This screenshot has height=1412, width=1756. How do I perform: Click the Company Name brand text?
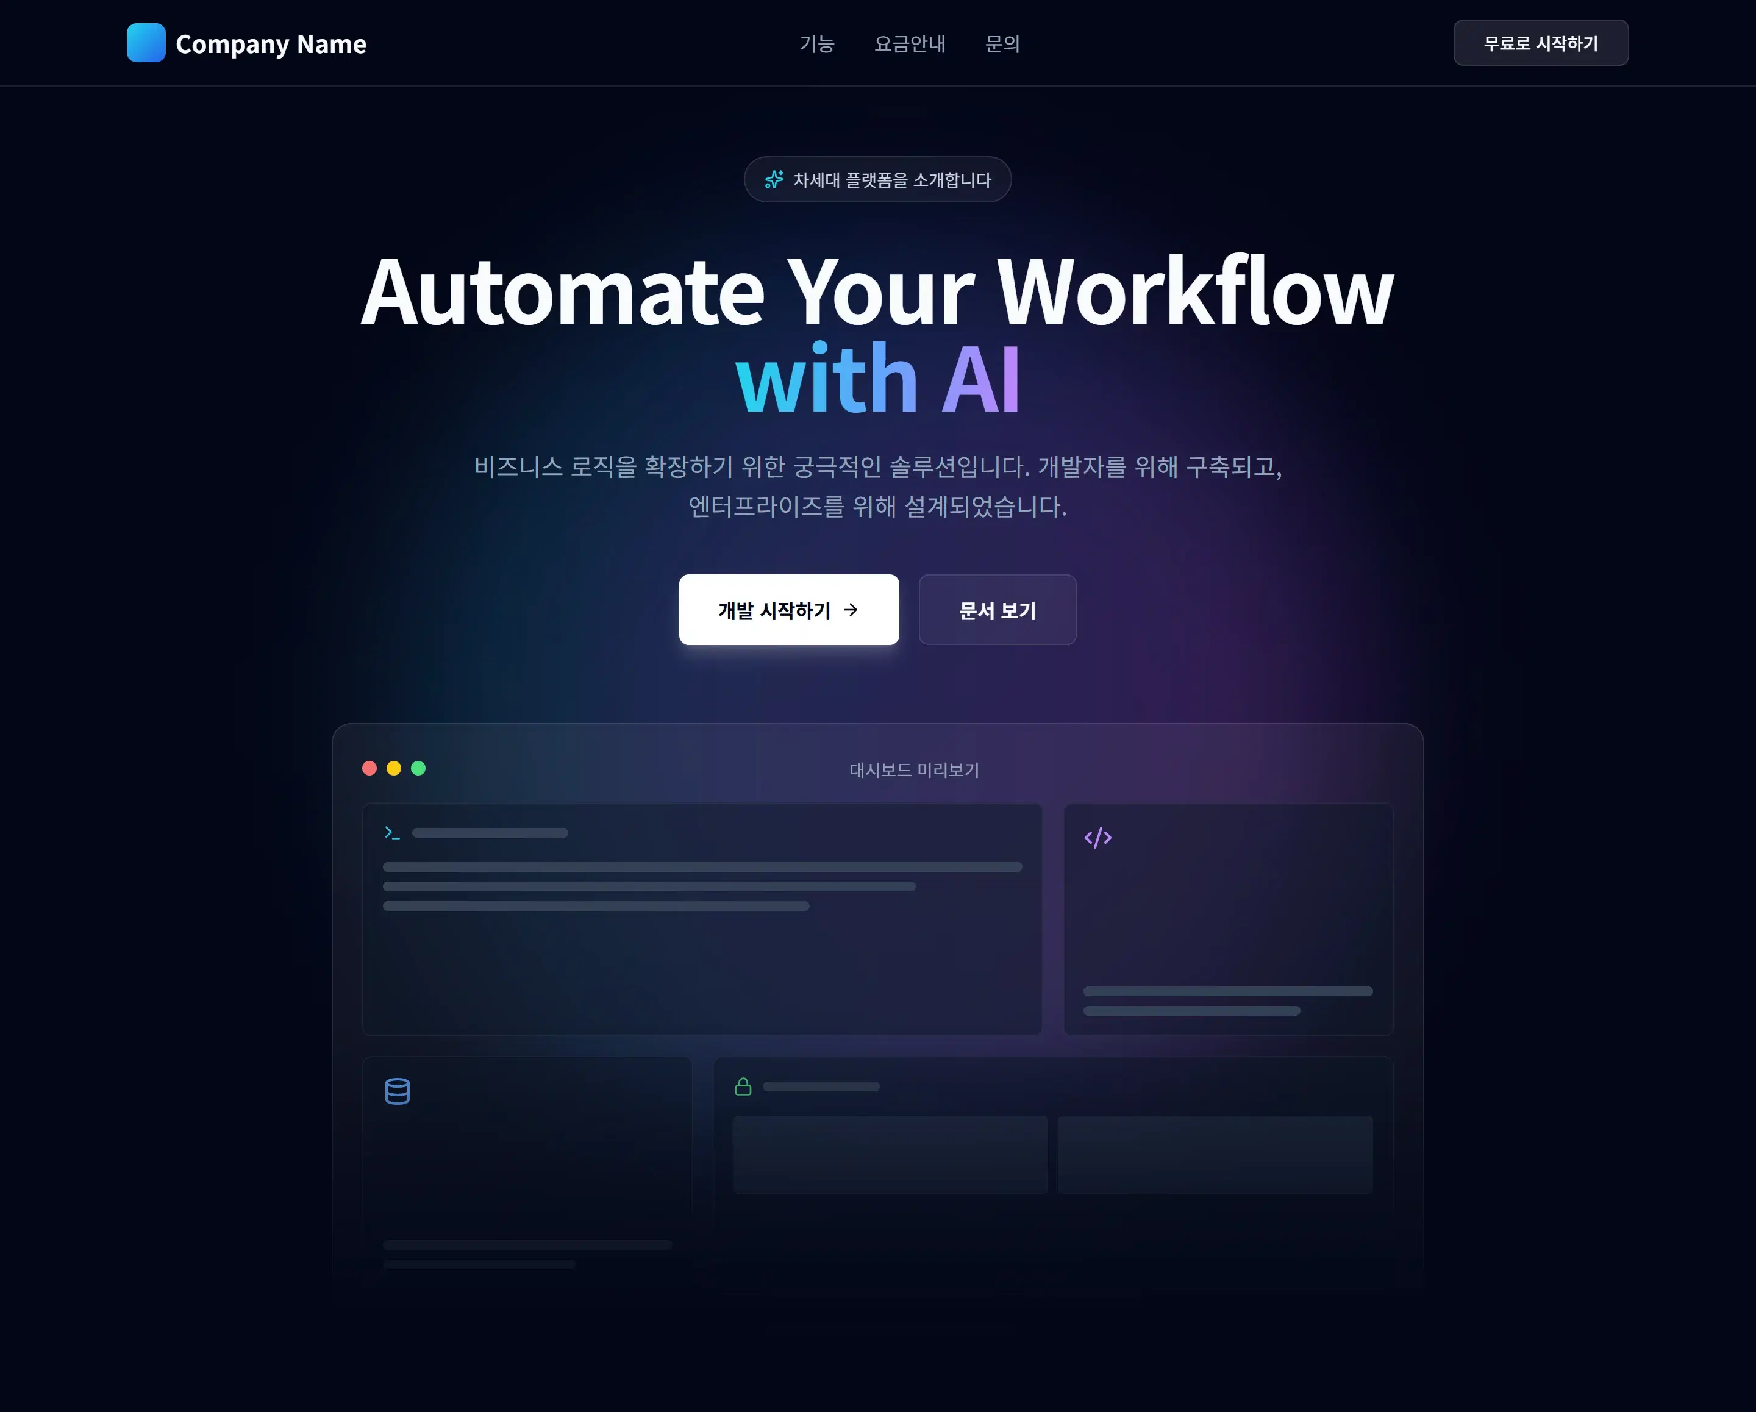click(270, 44)
